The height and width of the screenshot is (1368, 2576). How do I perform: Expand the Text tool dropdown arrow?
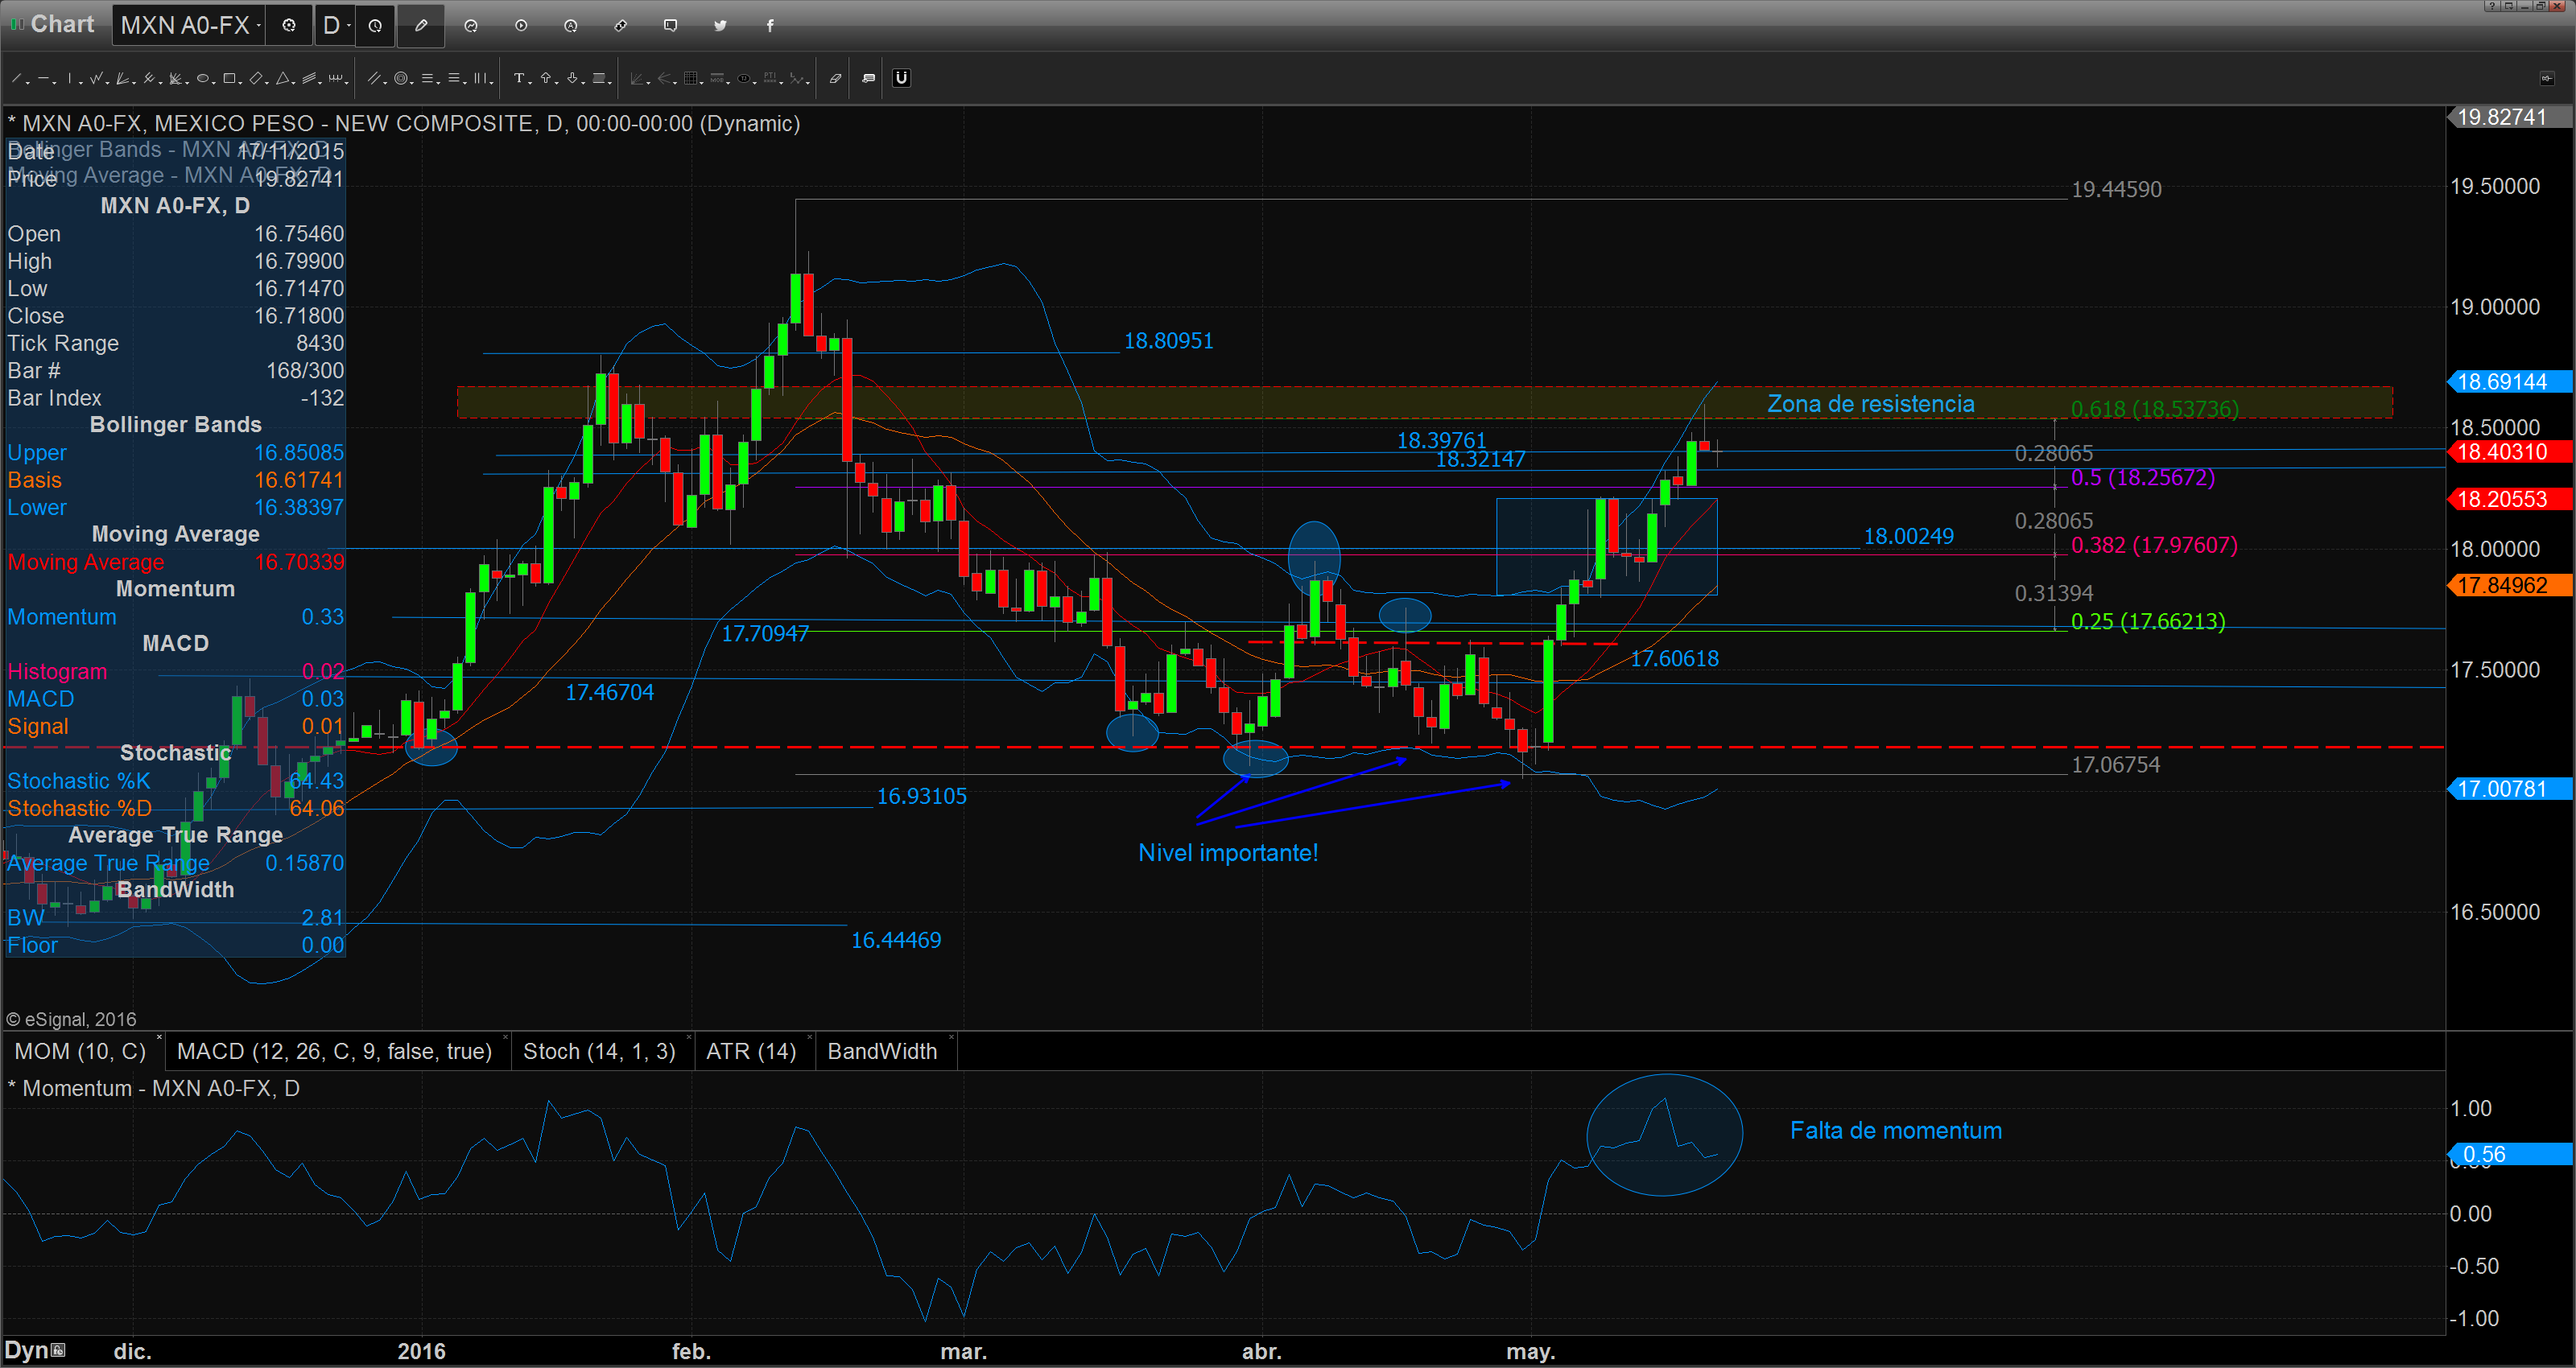coord(530,83)
